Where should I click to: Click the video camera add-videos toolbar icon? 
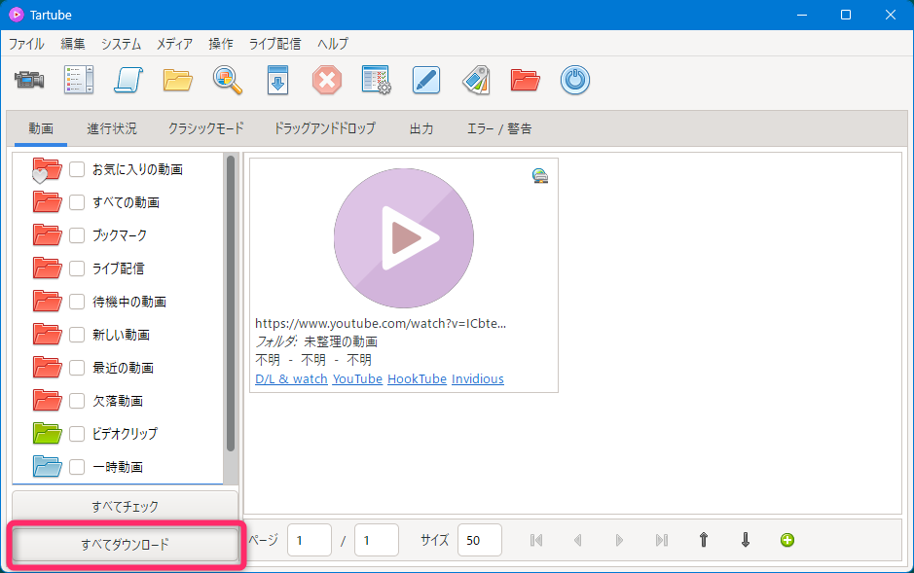coord(29,80)
